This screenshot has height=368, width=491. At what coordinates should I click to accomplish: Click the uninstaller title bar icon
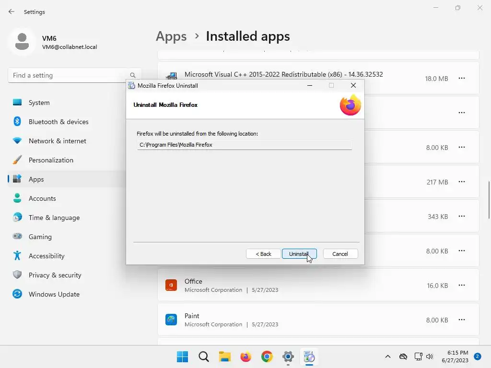(131, 85)
